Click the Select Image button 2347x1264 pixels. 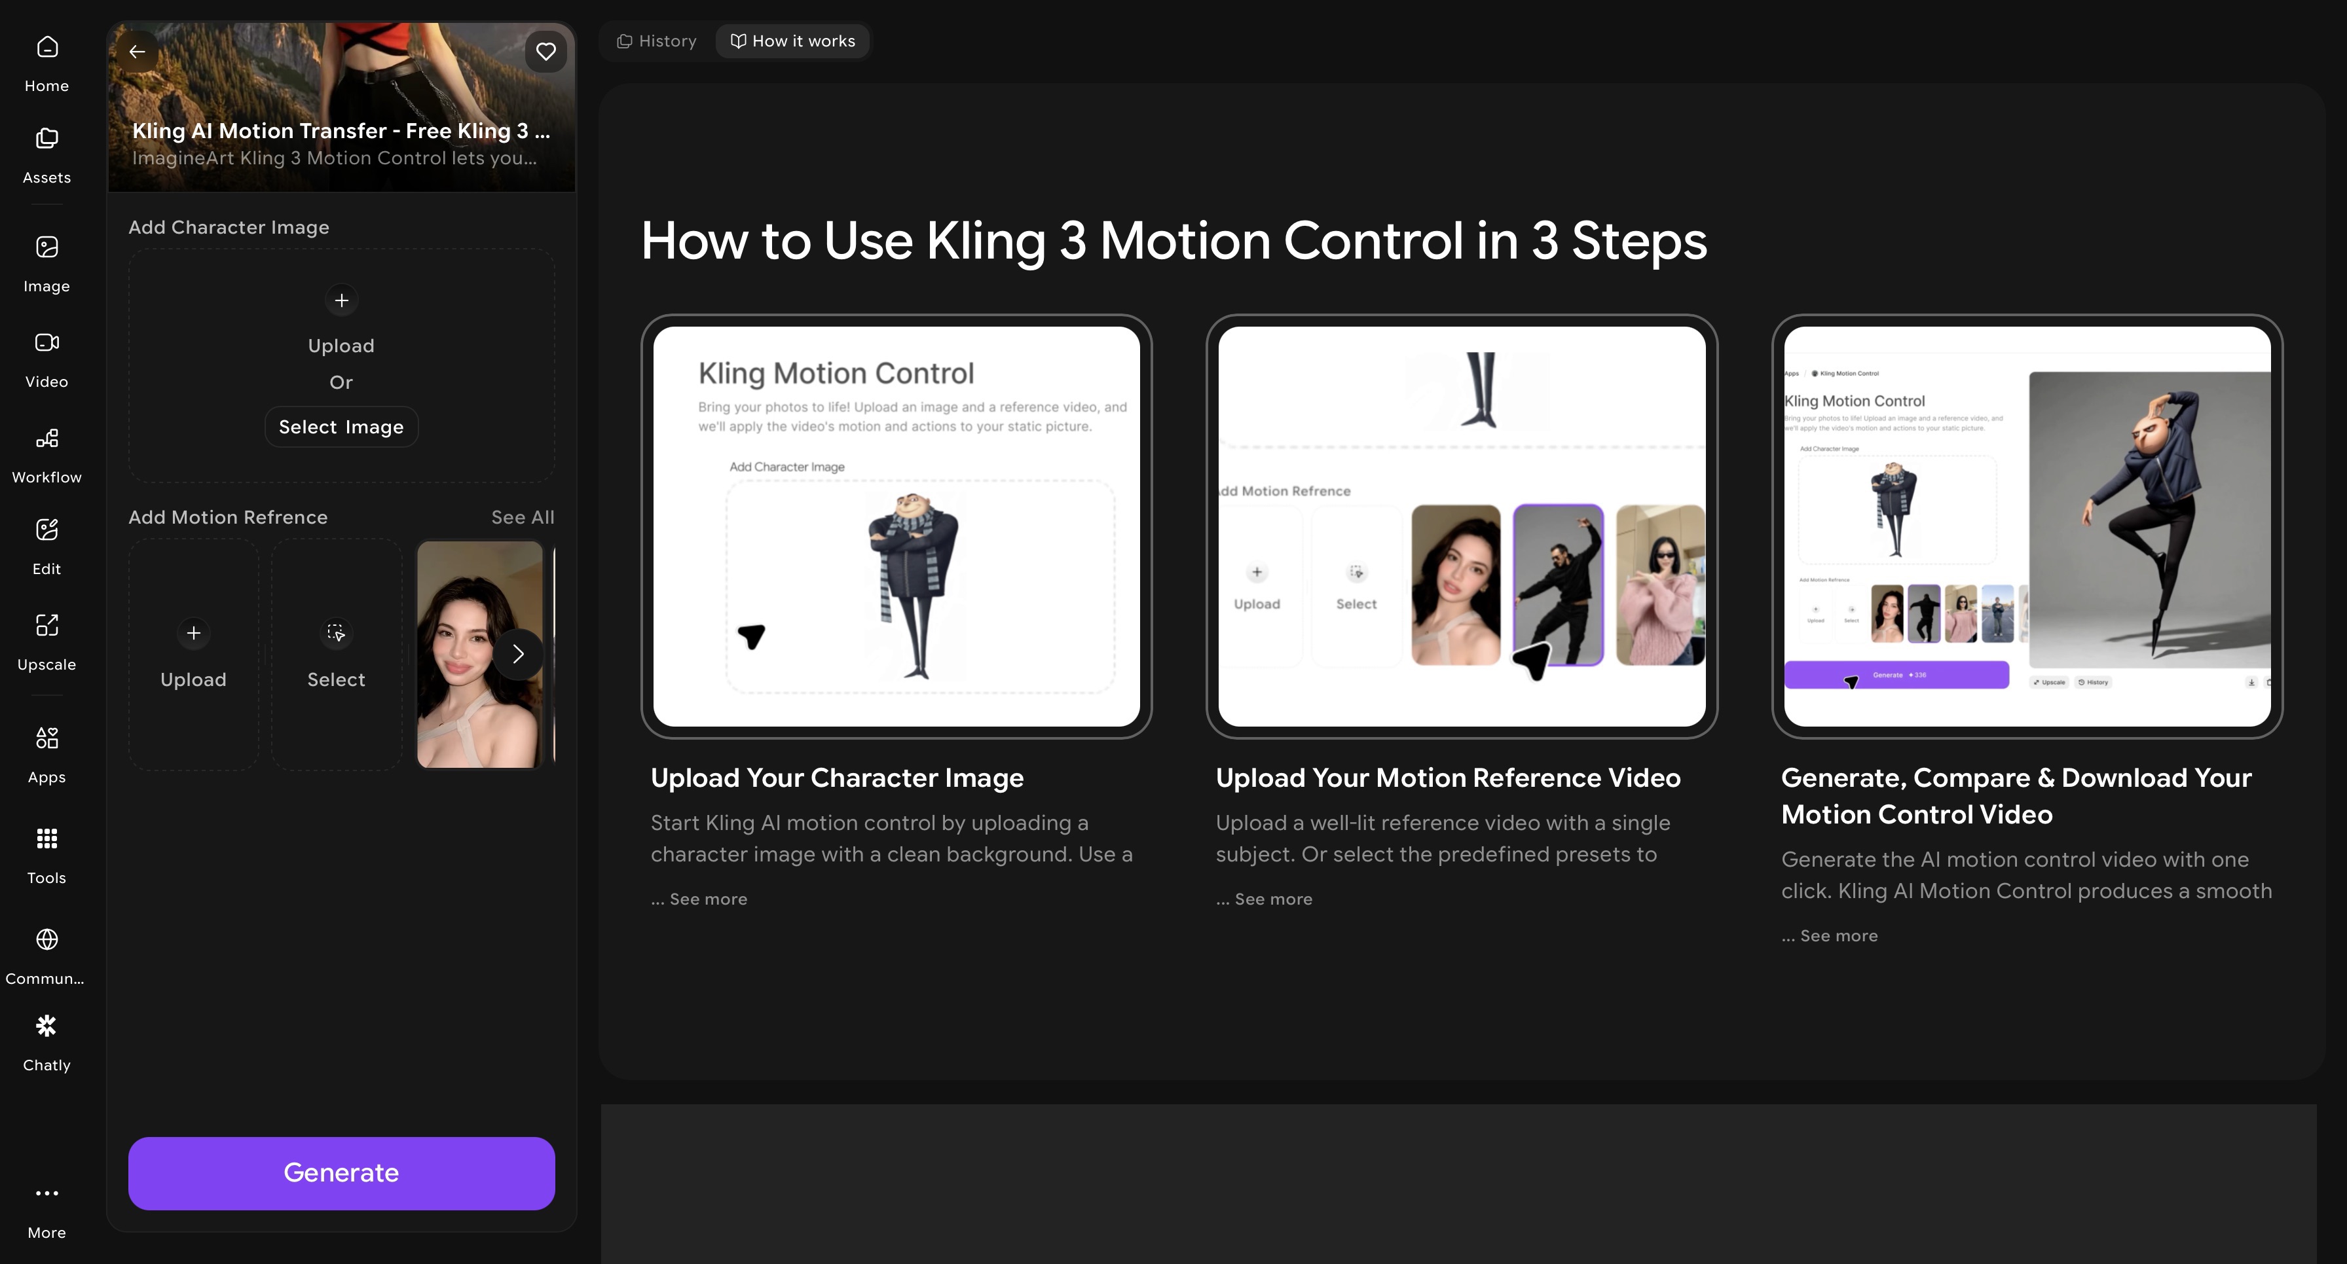(x=341, y=427)
